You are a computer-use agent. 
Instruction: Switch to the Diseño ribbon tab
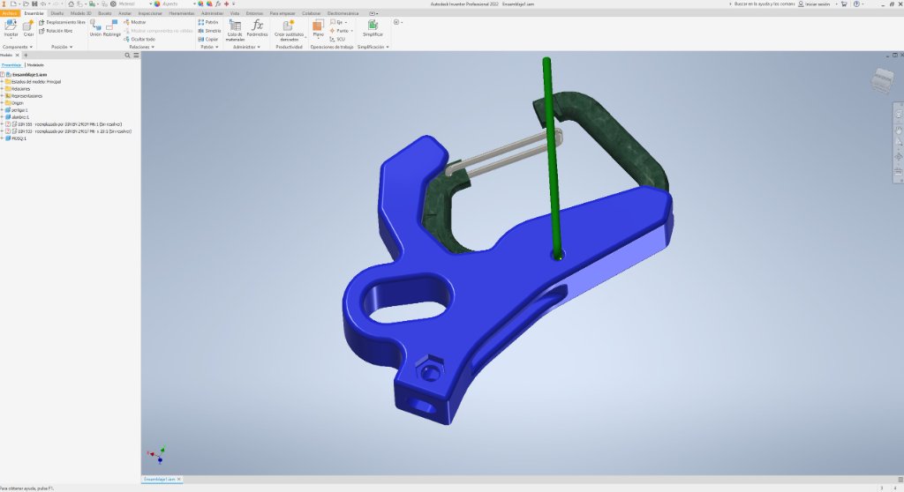coord(57,13)
